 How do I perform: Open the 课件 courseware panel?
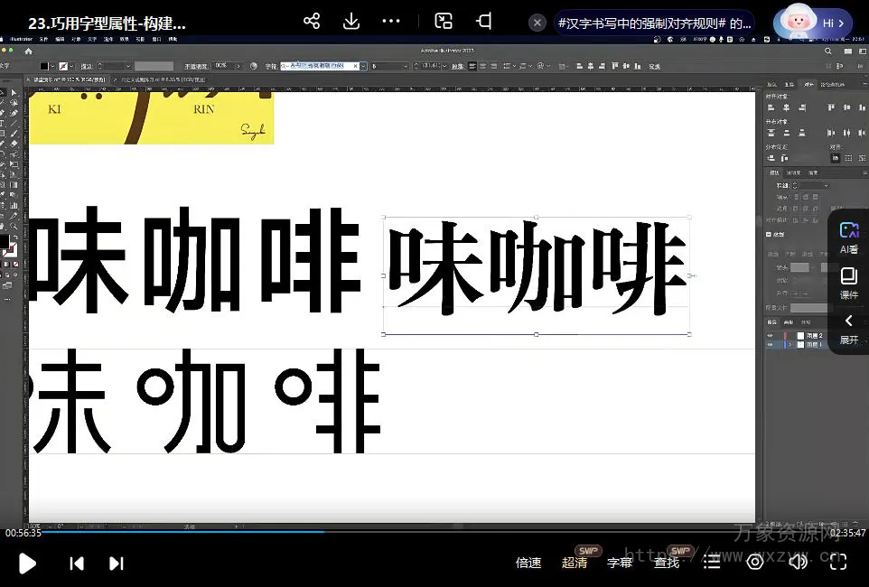[x=848, y=283]
